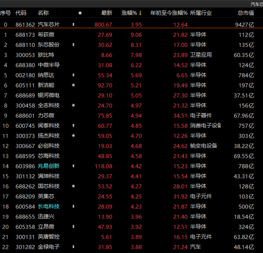Viewport: 263px width, 253px height.
Task: Open highlighted stock 兆易创新
Action: (x=49, y=166)
